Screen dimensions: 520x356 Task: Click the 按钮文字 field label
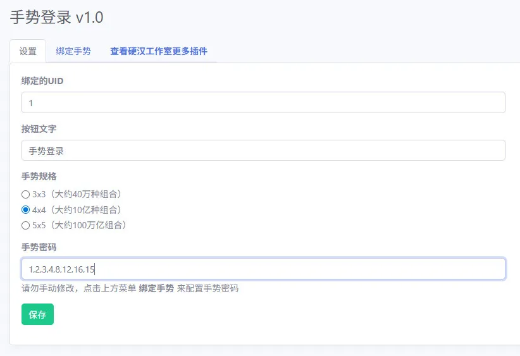pos(39,129)
